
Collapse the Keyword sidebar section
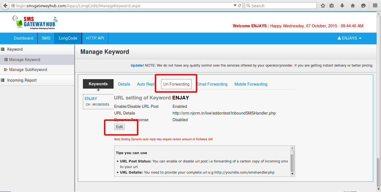click(37, 49)
